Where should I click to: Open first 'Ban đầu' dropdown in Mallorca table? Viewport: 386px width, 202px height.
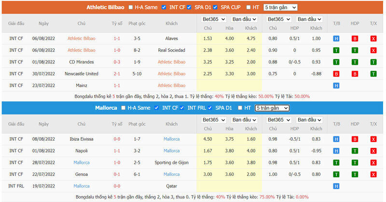(x=244, y=120)
